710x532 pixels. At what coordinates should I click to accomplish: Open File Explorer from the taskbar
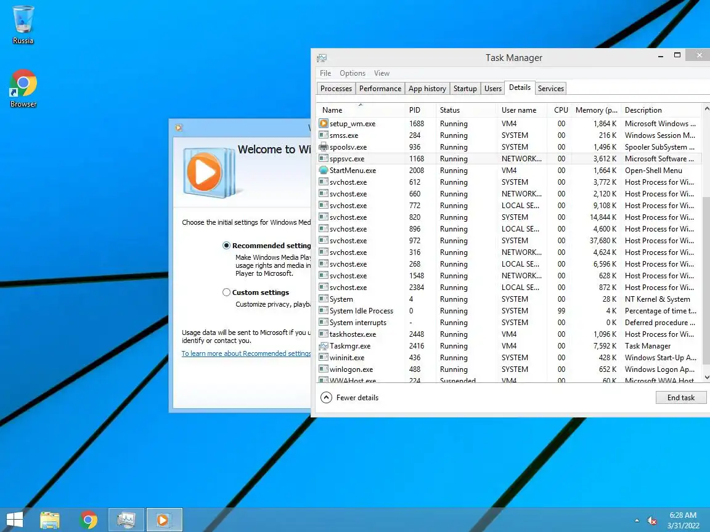click(x=50, y=520)
